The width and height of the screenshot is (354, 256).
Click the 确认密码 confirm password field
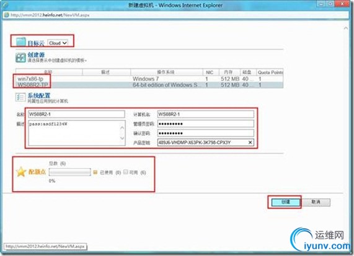point(206,133)
